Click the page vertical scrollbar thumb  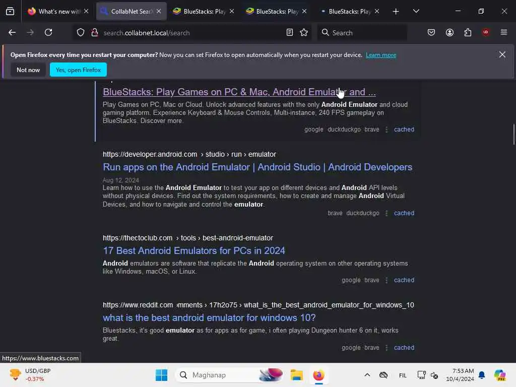click(x=513, y=134)
